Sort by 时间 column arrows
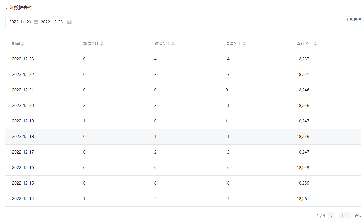This screenshot has width=364, height=221. [x=23, y=44]
